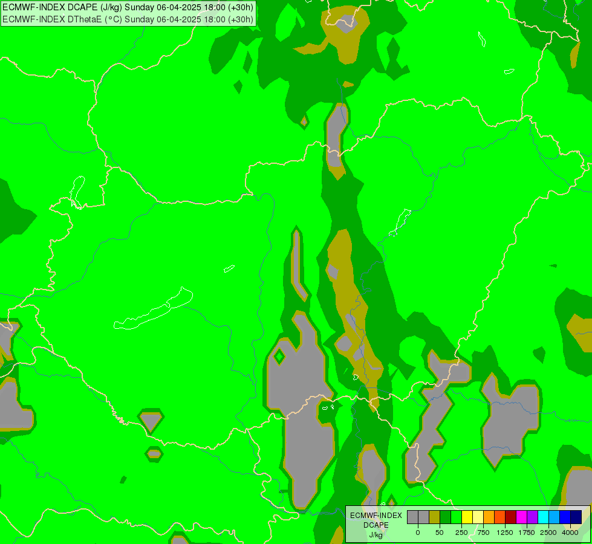Click the DThetaE (°C) title line
Image resolution: width=592 pixels, height=544 pixels.
[128, 19]
